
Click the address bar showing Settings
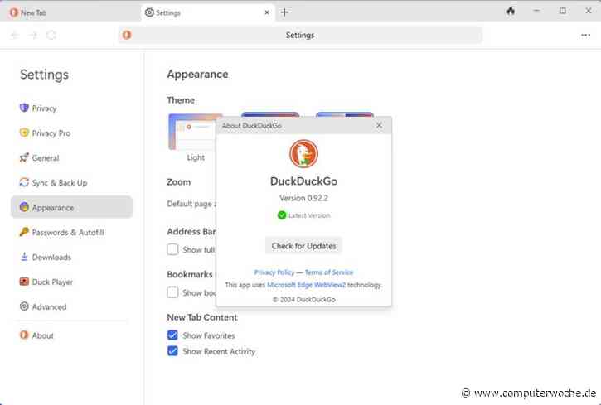(x=300, y=36)
